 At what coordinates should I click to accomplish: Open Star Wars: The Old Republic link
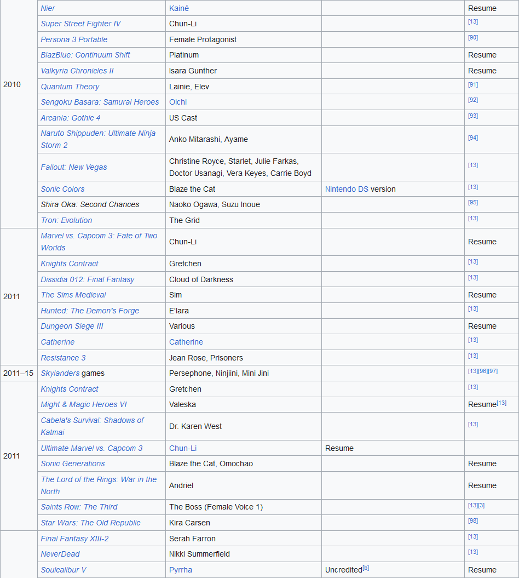click(x=91, y=523)
